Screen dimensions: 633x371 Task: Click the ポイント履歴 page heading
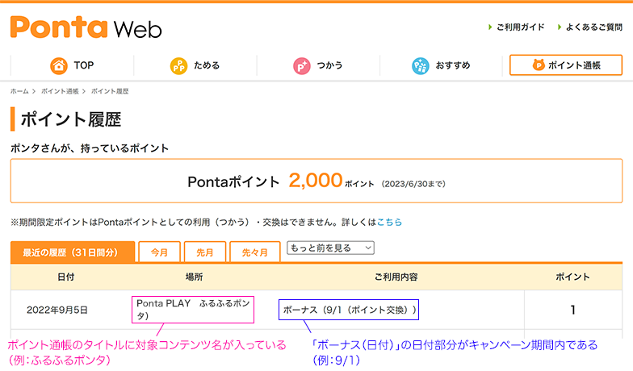pyautogui.click(x=71, y=119)
